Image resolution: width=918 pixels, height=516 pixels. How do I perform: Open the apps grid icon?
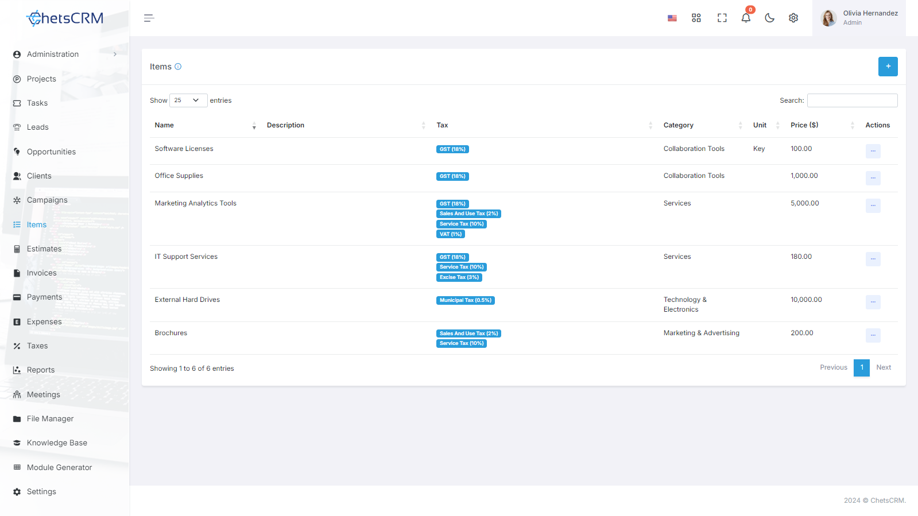click(696, 18)
